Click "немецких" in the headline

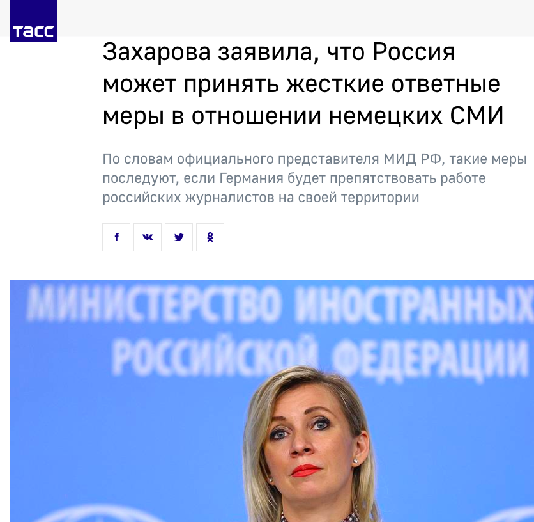[386, 116]
